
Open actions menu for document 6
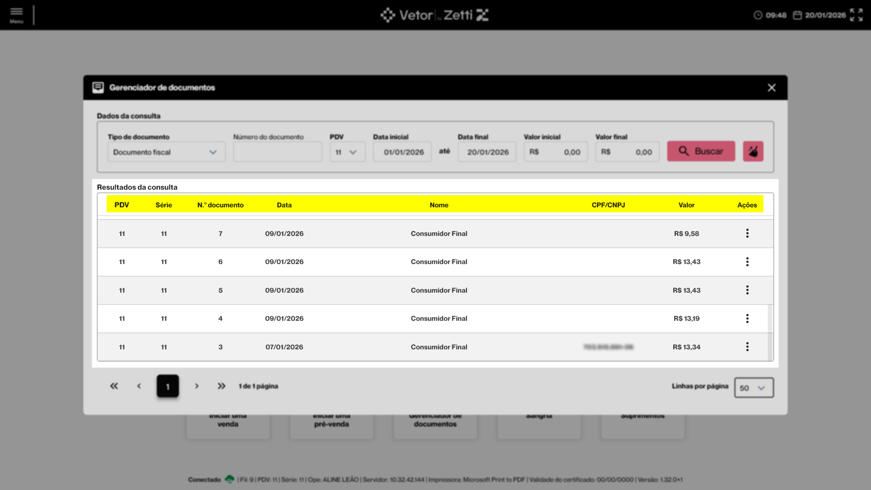point(747,262)
